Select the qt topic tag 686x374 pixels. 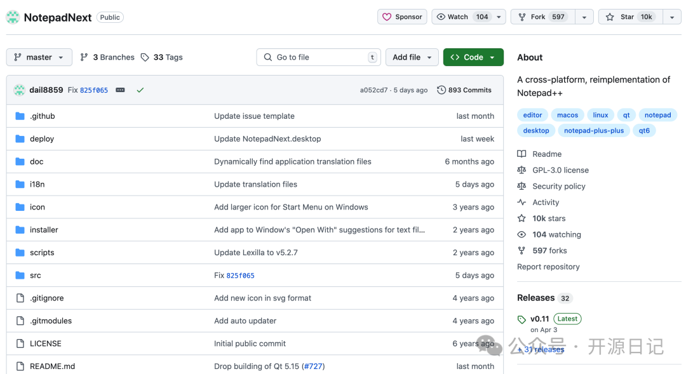coord(626,115)
